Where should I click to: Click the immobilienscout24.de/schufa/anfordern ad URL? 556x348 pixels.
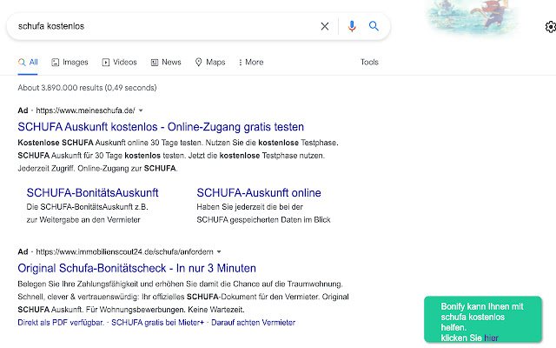click(x=125, y=251)
